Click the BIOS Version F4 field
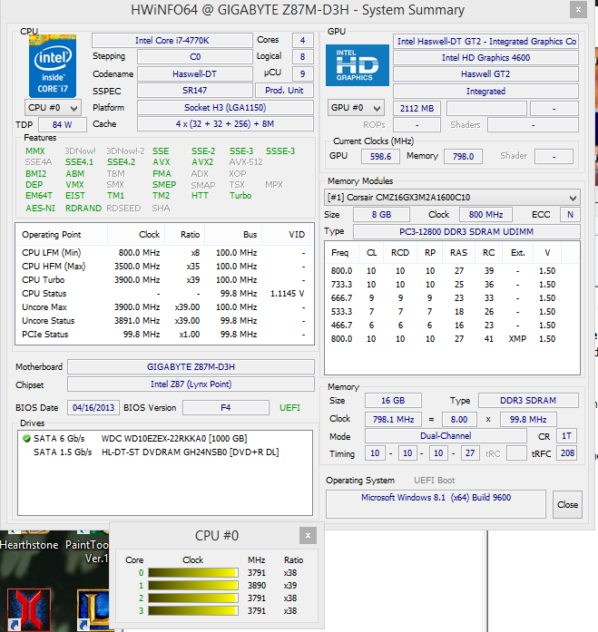Viewport: 598px width, 632px height. pos(226,407)
